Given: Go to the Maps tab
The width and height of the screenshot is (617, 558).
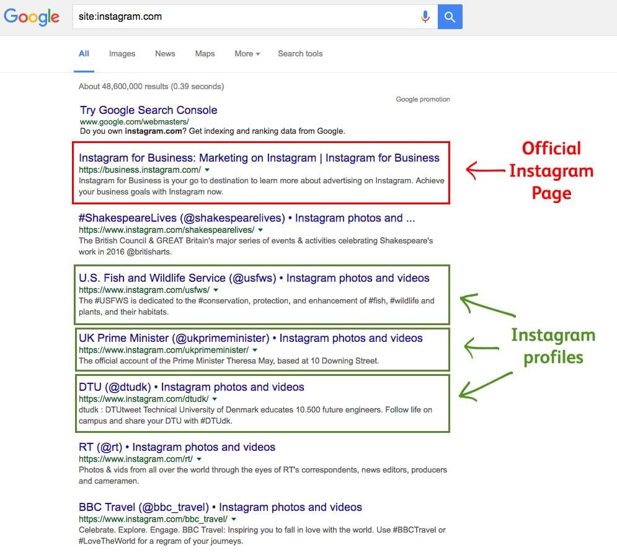Looking at the screenshot, I should (205, 53).
